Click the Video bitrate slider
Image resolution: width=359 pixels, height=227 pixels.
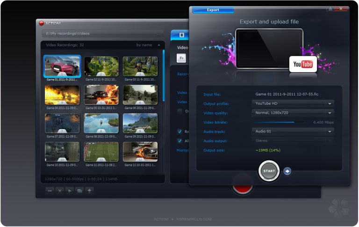point(279,122)
